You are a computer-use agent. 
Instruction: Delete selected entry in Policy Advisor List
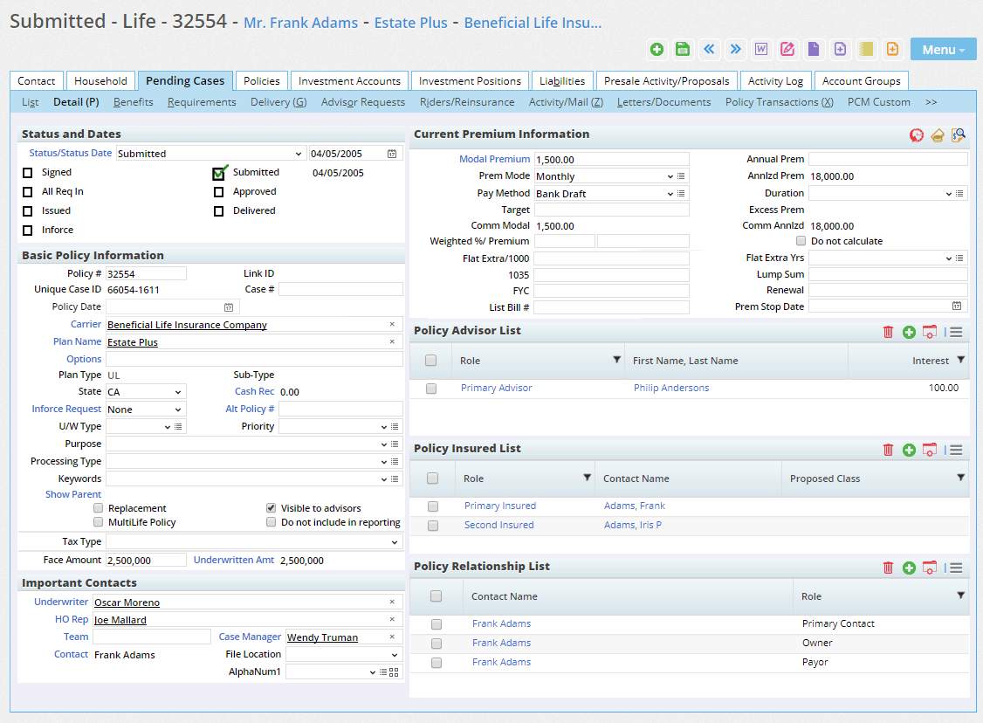pyautogui.click(x=888, y=332)
